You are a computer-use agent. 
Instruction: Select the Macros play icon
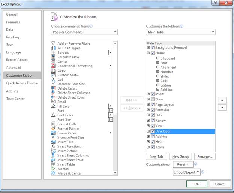point(53,169)
